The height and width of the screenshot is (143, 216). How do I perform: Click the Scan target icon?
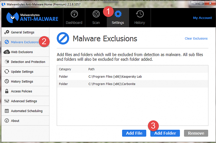point(96,14)
